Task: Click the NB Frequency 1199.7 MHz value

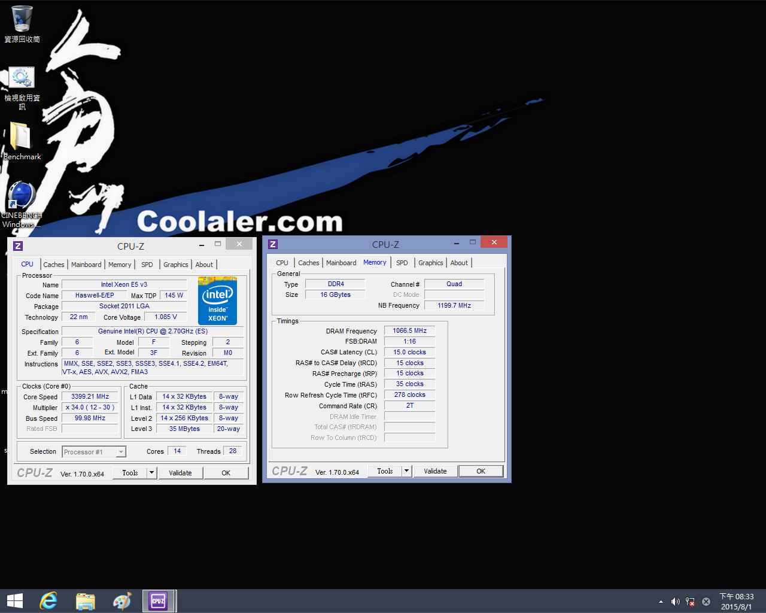Action: point(454,305)
